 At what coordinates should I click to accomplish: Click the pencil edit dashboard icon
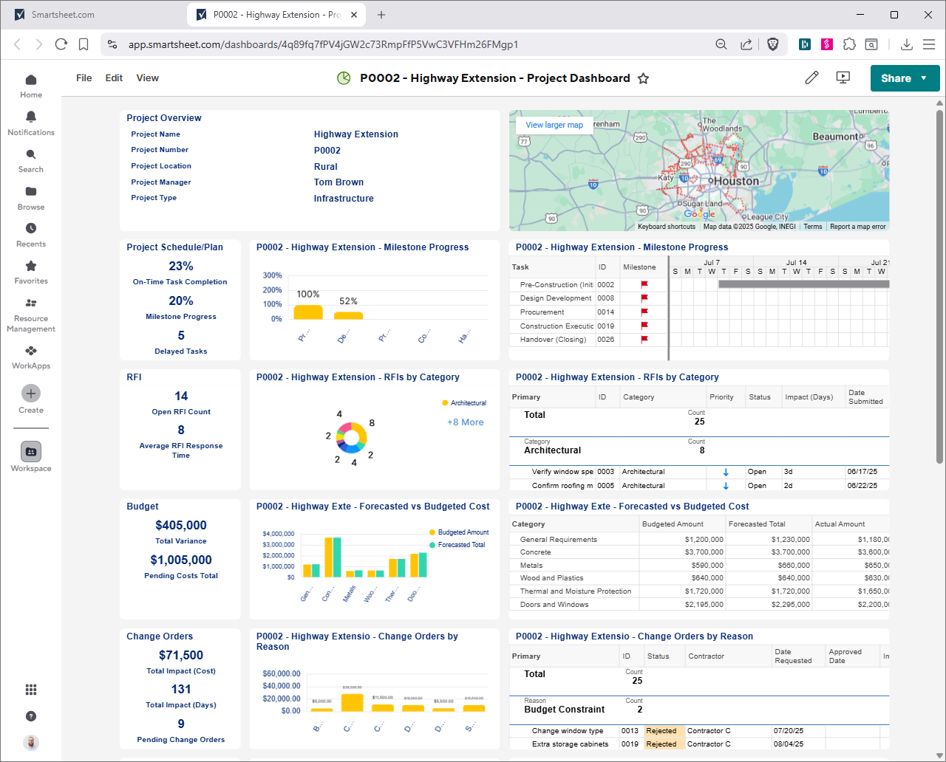(811, 78)
